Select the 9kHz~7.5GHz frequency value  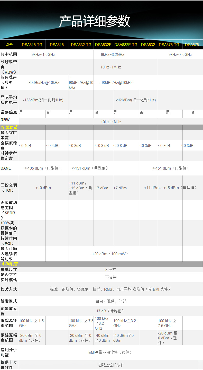tap(180, 55)
